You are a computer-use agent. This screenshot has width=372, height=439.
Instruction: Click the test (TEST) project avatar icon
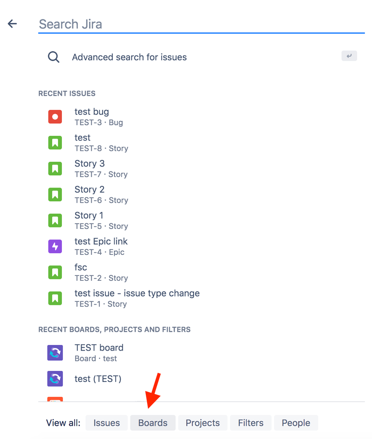coord(55,378)
